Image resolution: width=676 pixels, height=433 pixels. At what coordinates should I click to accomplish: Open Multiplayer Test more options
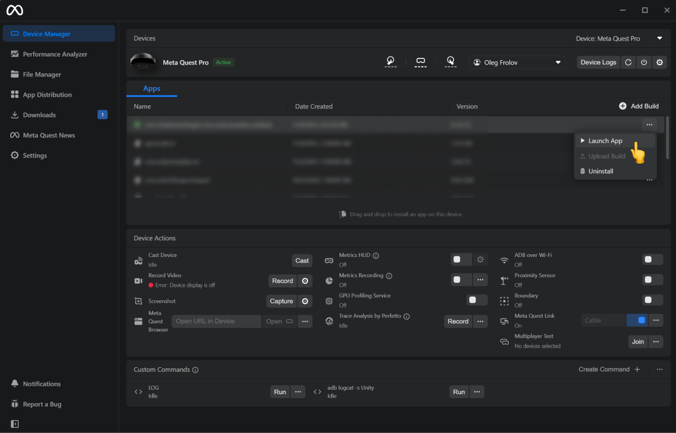pos(656,341)
